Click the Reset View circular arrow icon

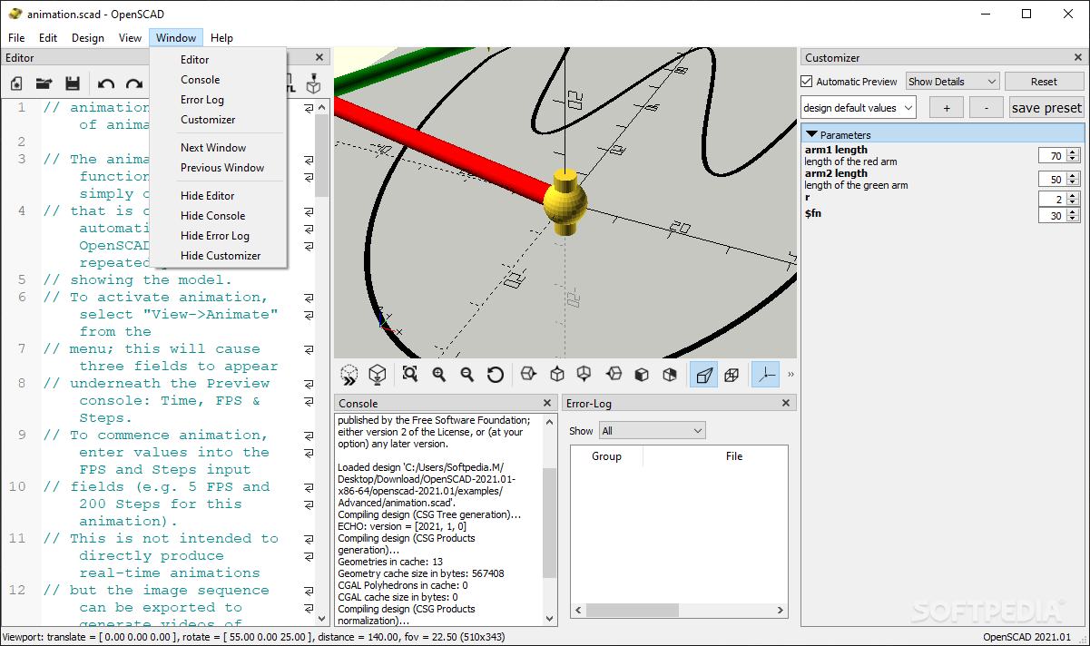click(x=496, y=374)
